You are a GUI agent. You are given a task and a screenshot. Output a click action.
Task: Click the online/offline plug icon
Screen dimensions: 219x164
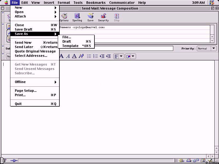click(14, 161)
